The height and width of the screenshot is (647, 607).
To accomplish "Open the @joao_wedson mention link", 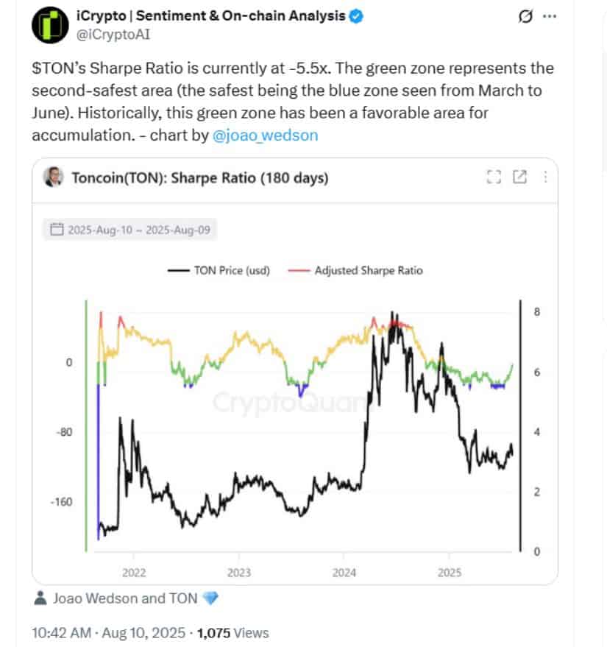I will click(x=265, y=135).
